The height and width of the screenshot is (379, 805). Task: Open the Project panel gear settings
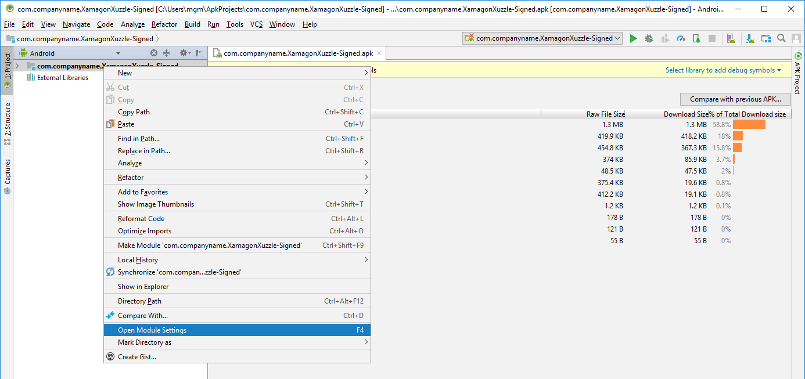pyautogui.click(x=185, y=53)
